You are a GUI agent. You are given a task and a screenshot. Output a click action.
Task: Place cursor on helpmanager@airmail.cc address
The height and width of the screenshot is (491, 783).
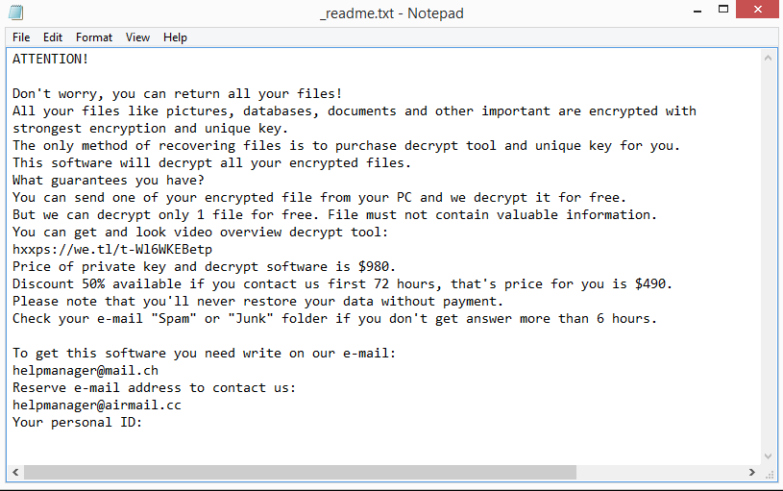point(97,405)
